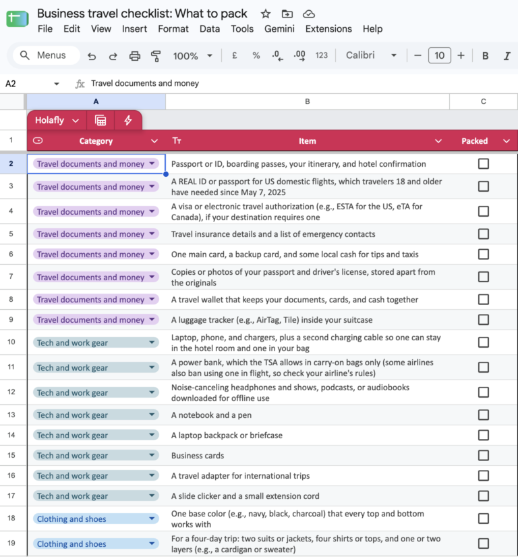This screenshot has width=518, height=557.
Task: Select cell 'A laptop backpack or briefcase'
Action: [308, 435]
